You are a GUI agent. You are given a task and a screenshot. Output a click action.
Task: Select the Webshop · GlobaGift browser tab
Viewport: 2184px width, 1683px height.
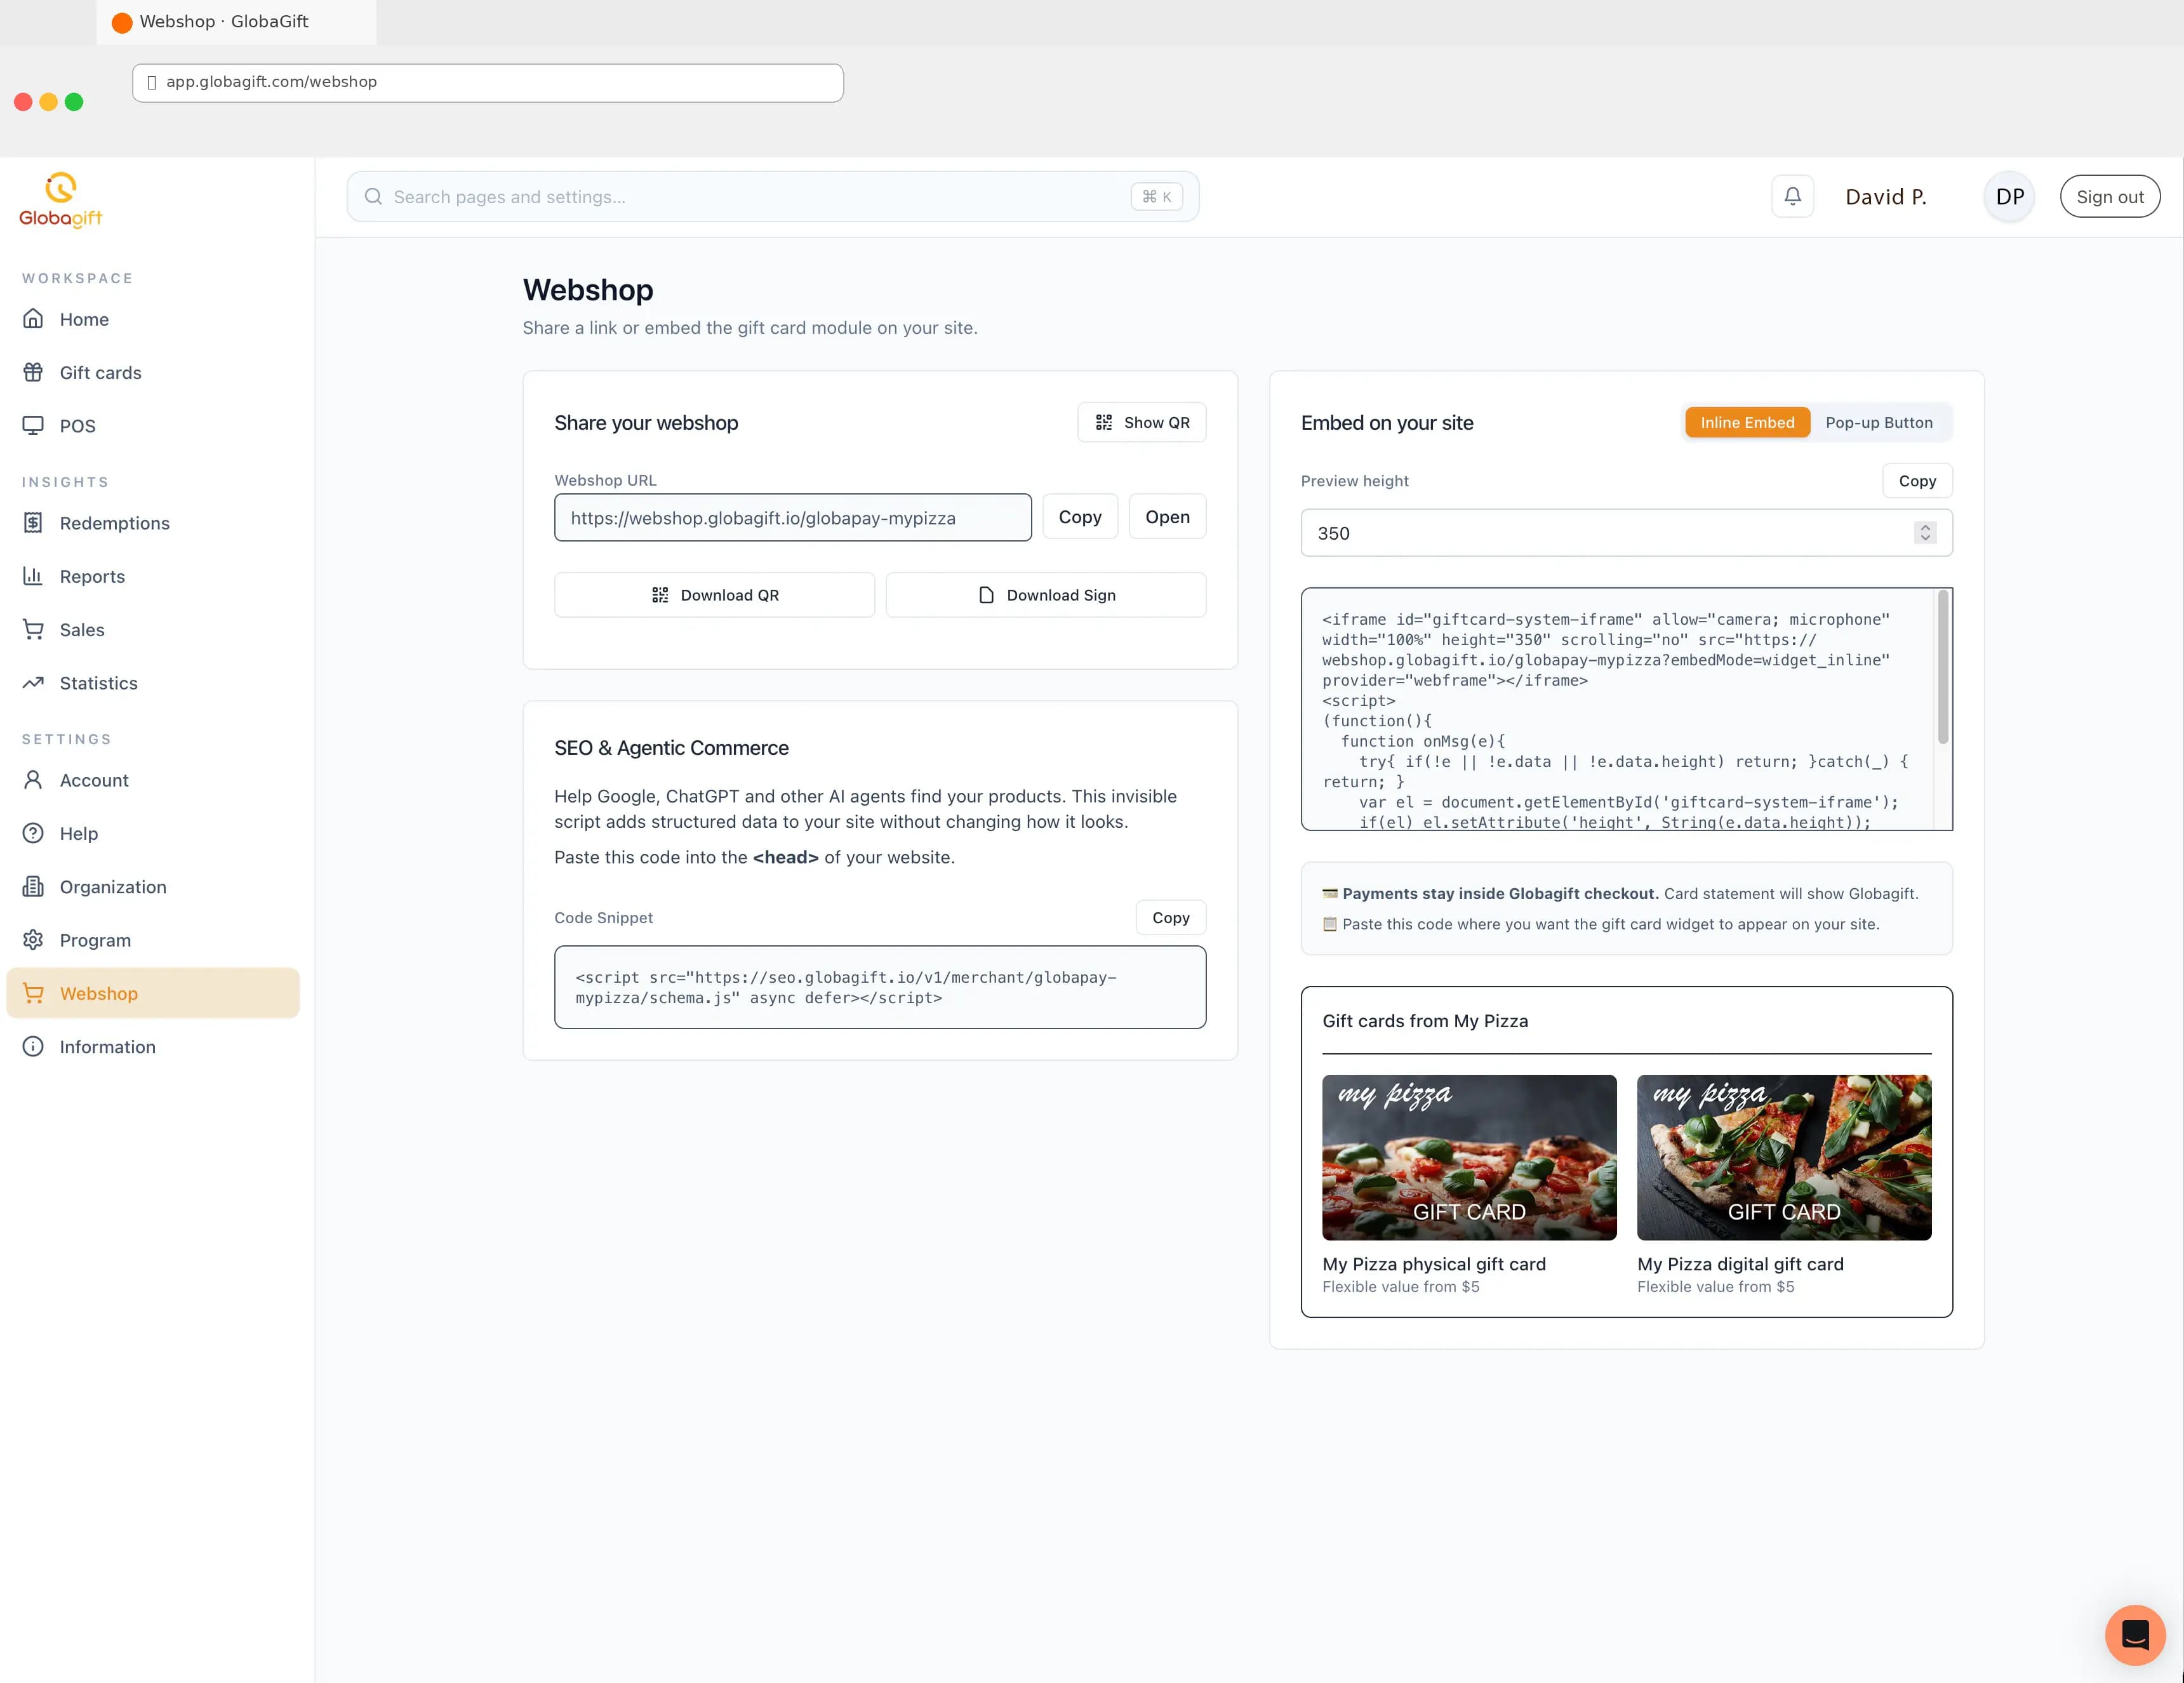point(236,22)
